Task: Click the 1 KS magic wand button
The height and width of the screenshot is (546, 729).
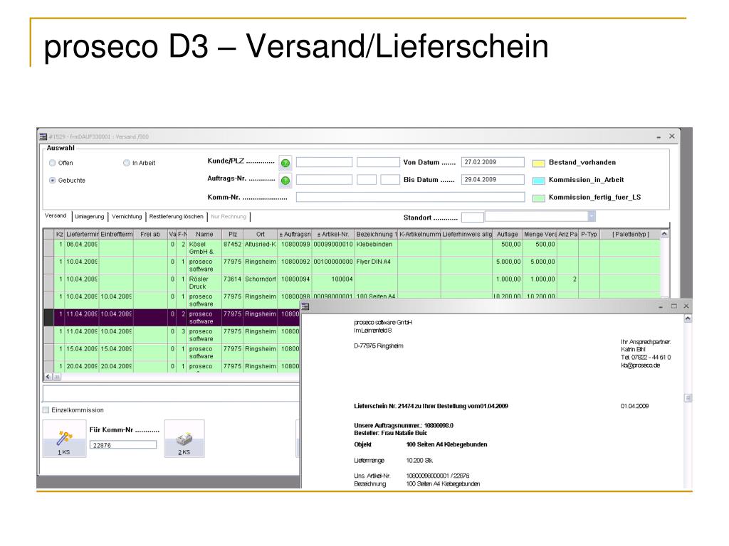Action: point(64,439)
